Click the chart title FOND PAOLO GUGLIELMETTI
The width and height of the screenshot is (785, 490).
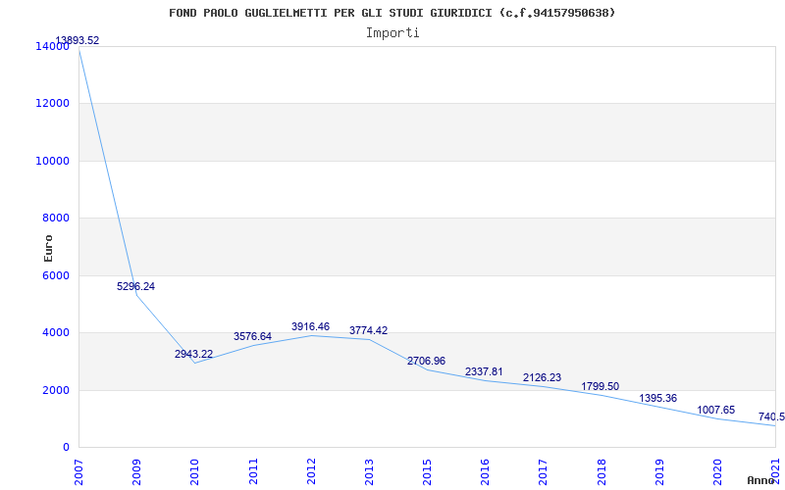pyautogui.click(x=392, y=13)
